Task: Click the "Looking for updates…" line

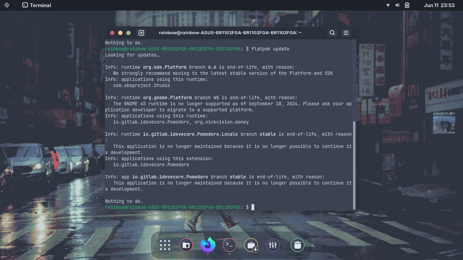Action: coord(132,55)
